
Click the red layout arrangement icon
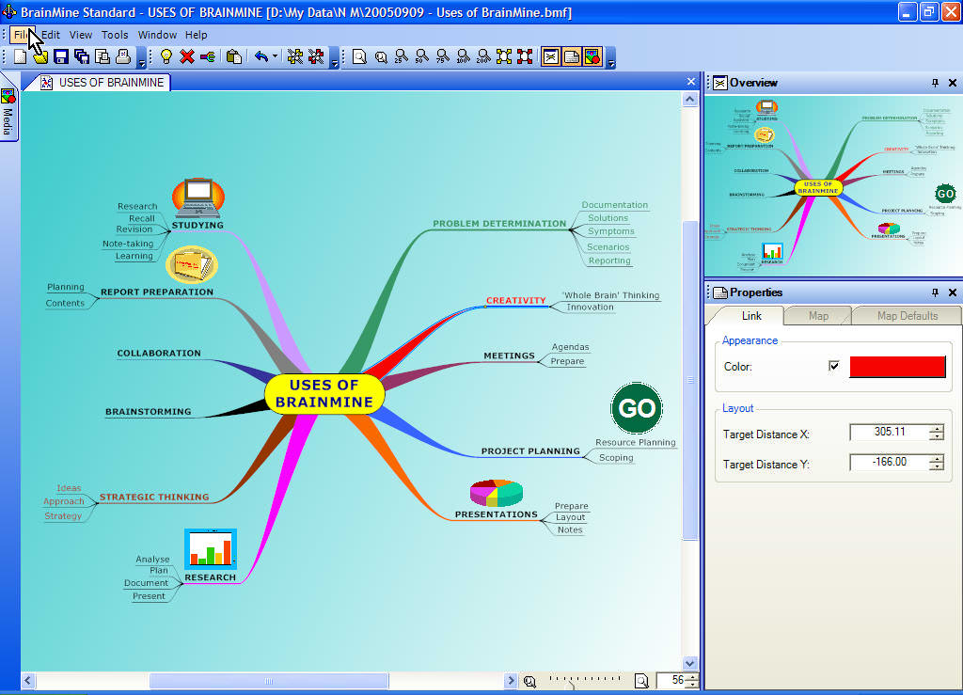click(x=316, y=57)
